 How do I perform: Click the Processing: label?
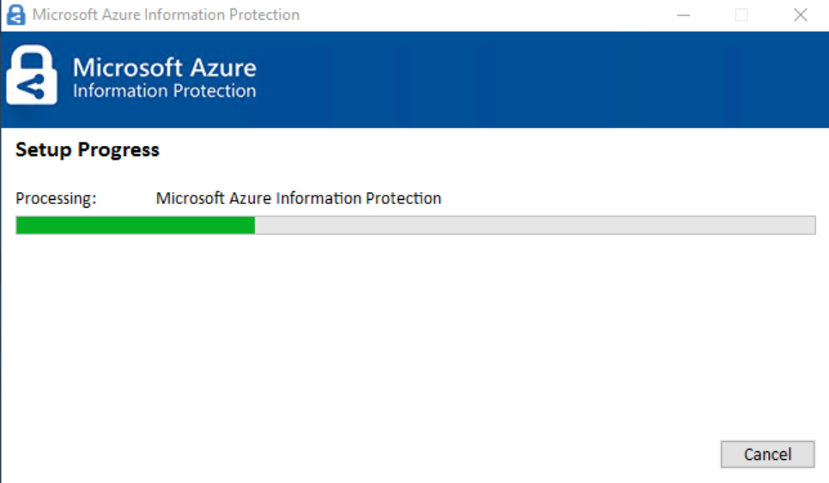pyautogui.click(x=56, y=199)
